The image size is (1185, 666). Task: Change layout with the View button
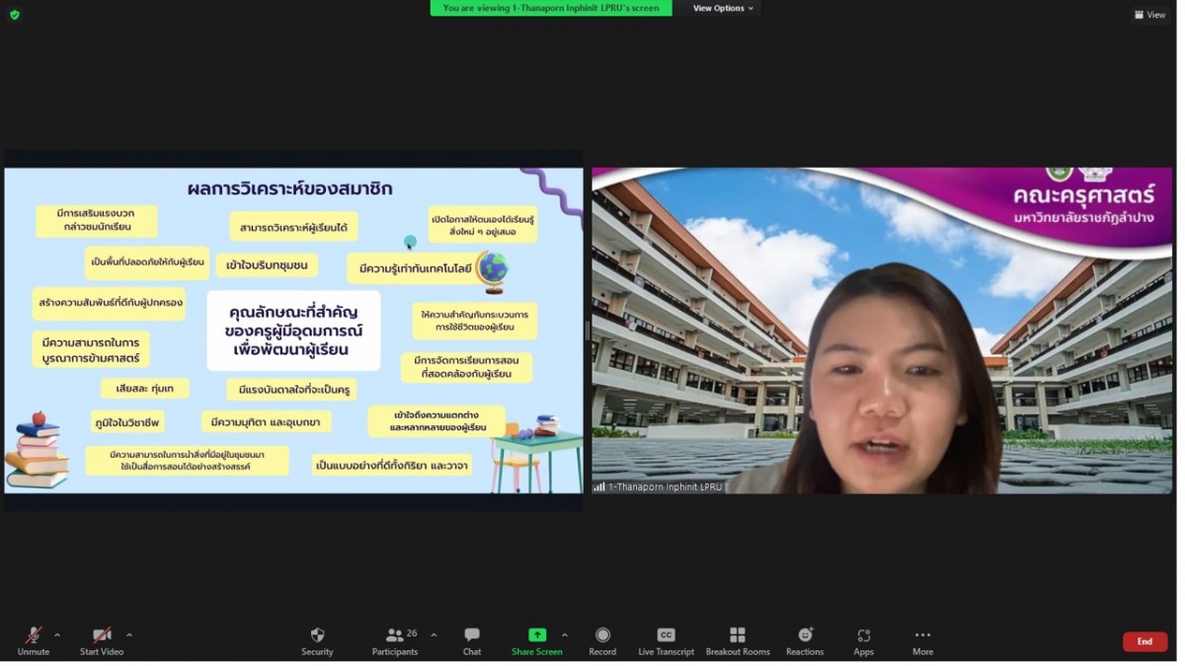click(1150, 15)
